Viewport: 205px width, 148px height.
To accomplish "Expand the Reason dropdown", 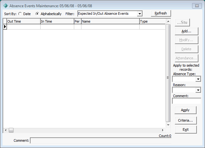I will [x=198, y=90].
